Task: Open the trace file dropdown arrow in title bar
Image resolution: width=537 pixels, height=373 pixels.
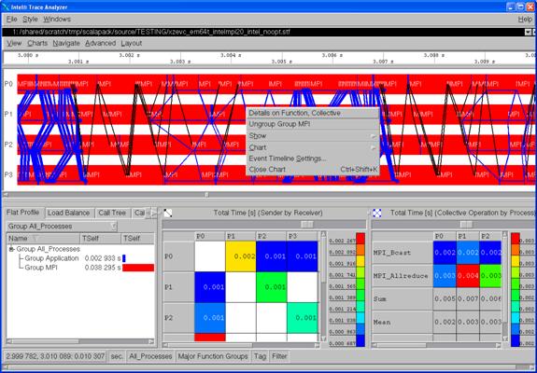Action: pyautogui.click(x=528, y=32)
